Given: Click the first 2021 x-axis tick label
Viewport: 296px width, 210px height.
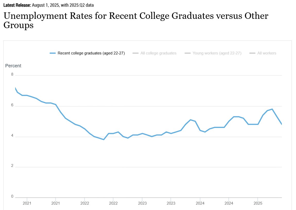Looking at the screenshot, I should coord(27,203).
